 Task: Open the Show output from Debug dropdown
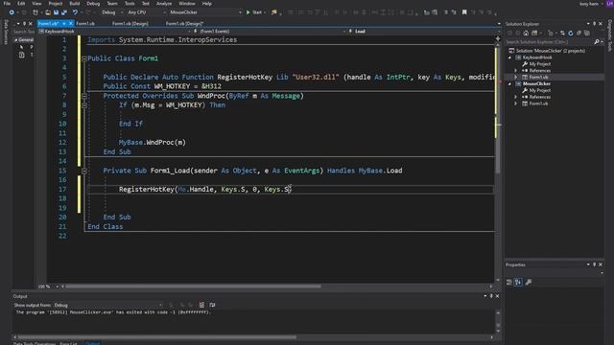108,305
